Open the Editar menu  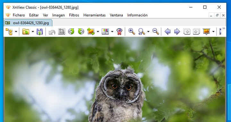(34, 15)
